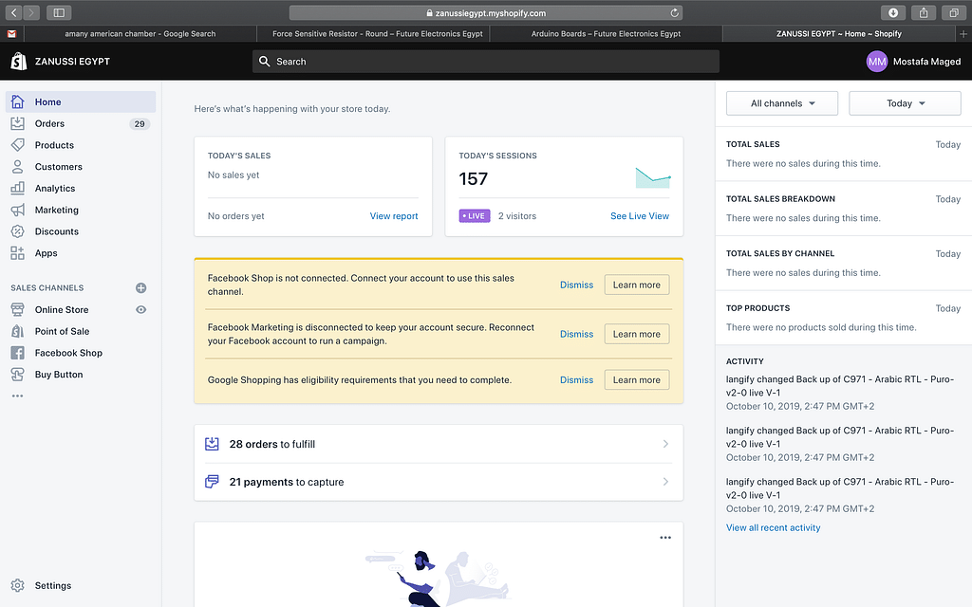Open the Facebook Shop channel icon

17,353
